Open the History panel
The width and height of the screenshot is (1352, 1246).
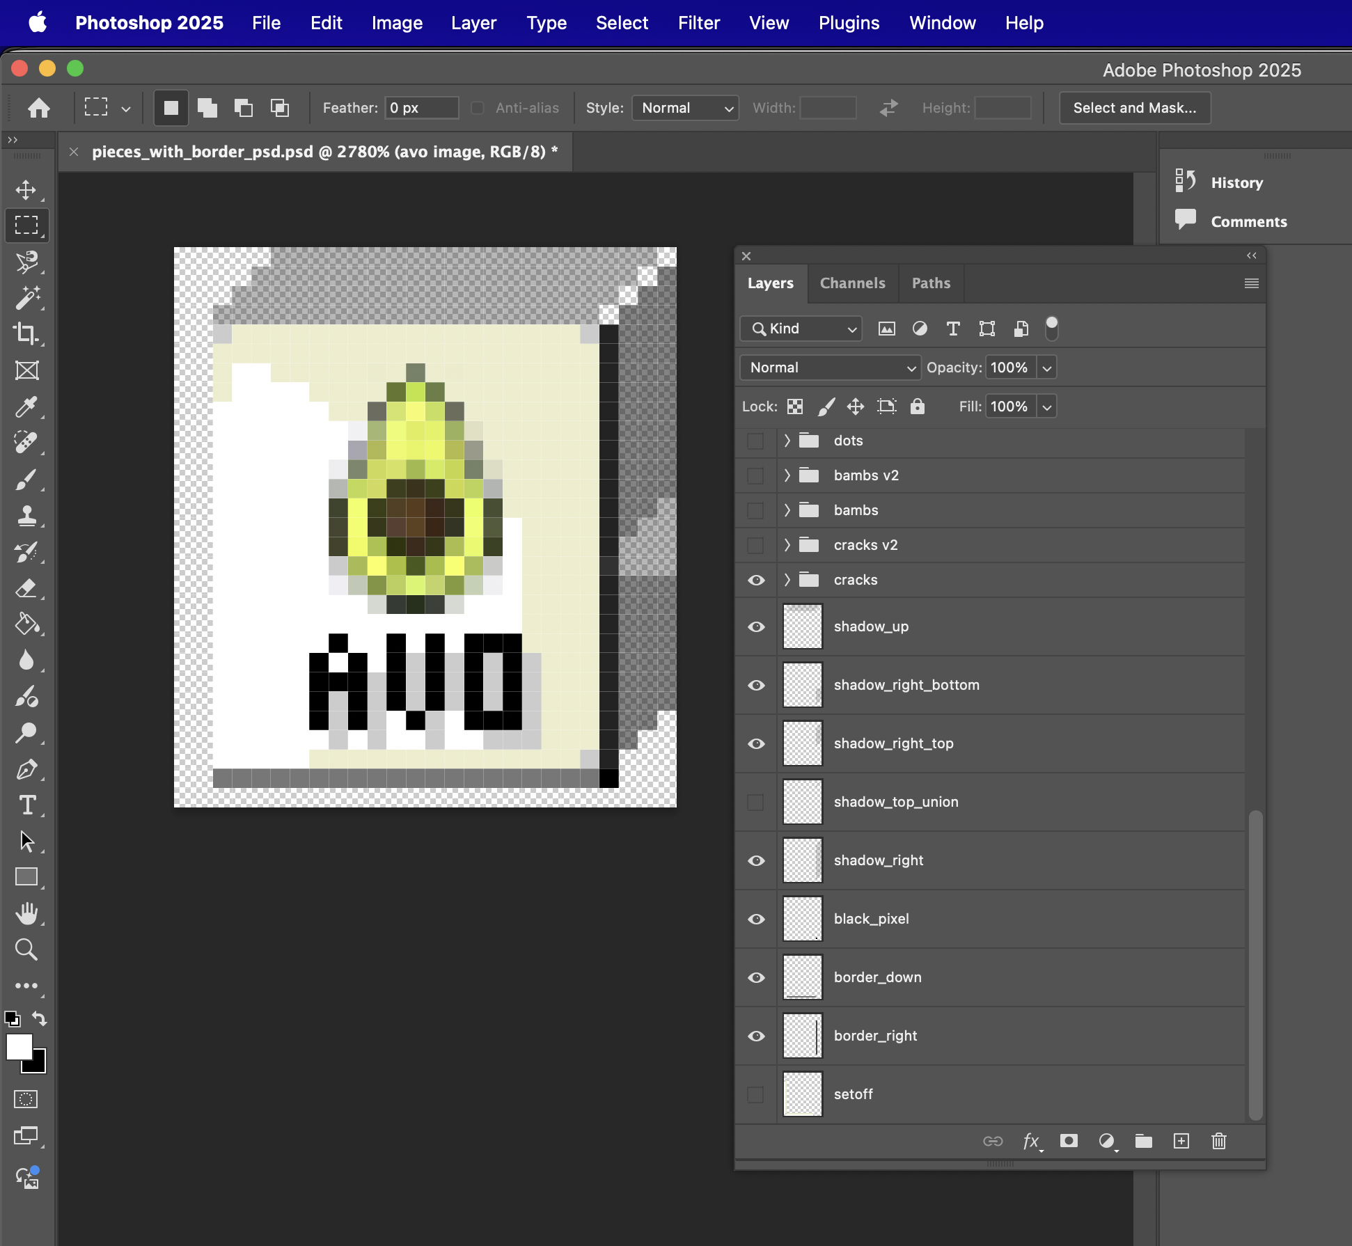coord(1236,182)
